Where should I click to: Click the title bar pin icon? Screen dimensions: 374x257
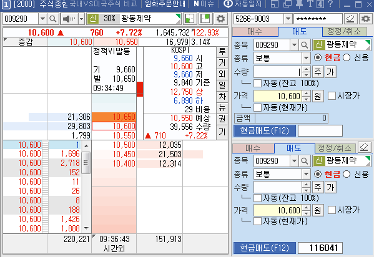tap(299, 4)
